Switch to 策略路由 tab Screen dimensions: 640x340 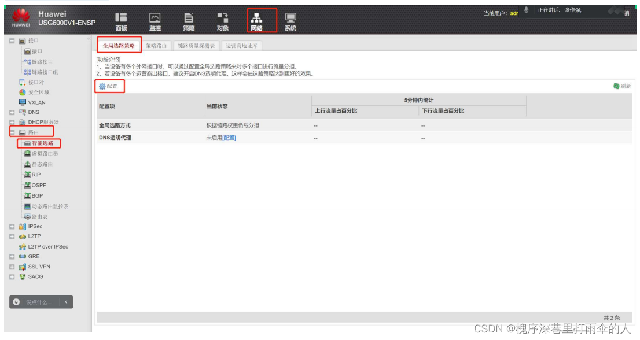click(156, 46)
